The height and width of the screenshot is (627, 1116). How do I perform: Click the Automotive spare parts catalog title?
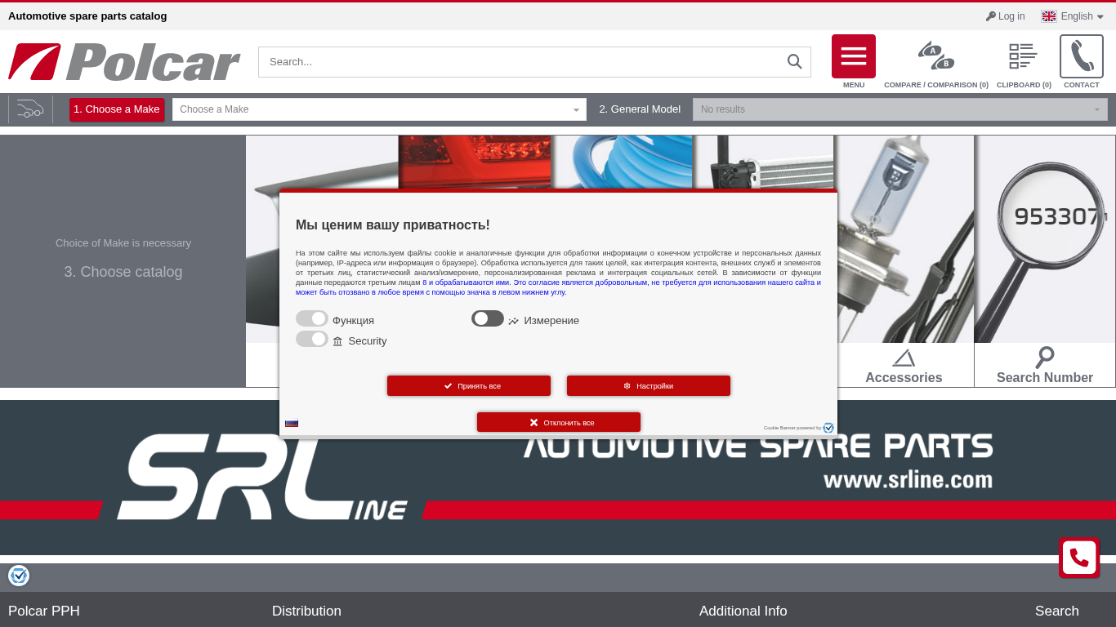click(87, 16)
